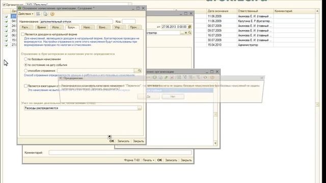This screenshot has height=183, width=326.
Task: Click the Ответственный column header
Action: (x=255, y=11)
